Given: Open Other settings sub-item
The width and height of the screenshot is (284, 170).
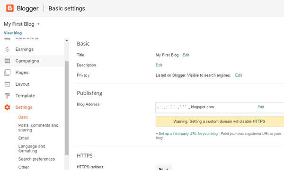Looking at the screenshot, I should coord(24,167).
